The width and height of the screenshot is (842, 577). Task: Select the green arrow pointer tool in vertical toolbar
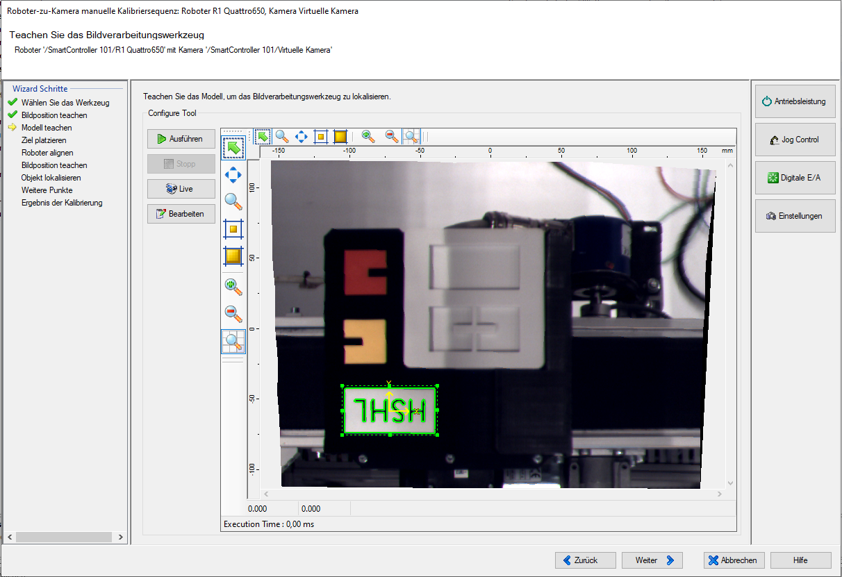[x=233, y=148]
